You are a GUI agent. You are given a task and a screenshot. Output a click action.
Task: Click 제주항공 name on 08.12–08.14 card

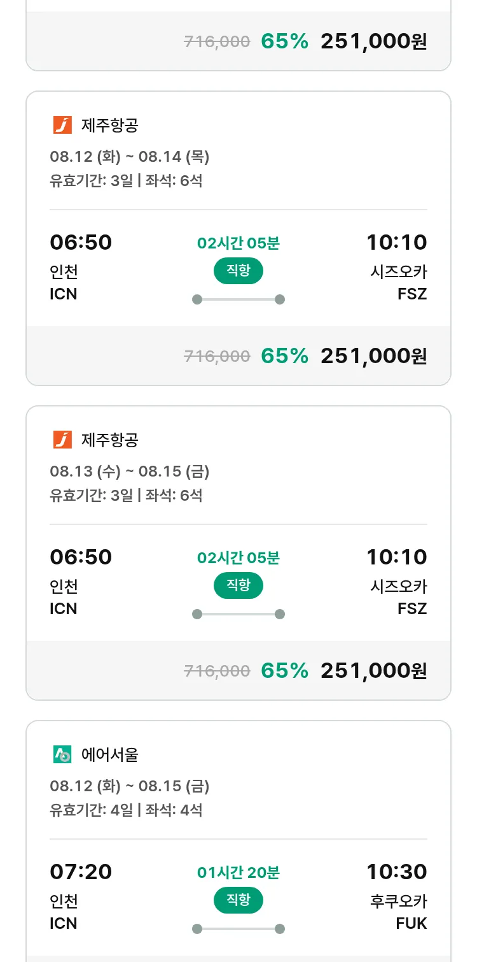tap(110, 126)
